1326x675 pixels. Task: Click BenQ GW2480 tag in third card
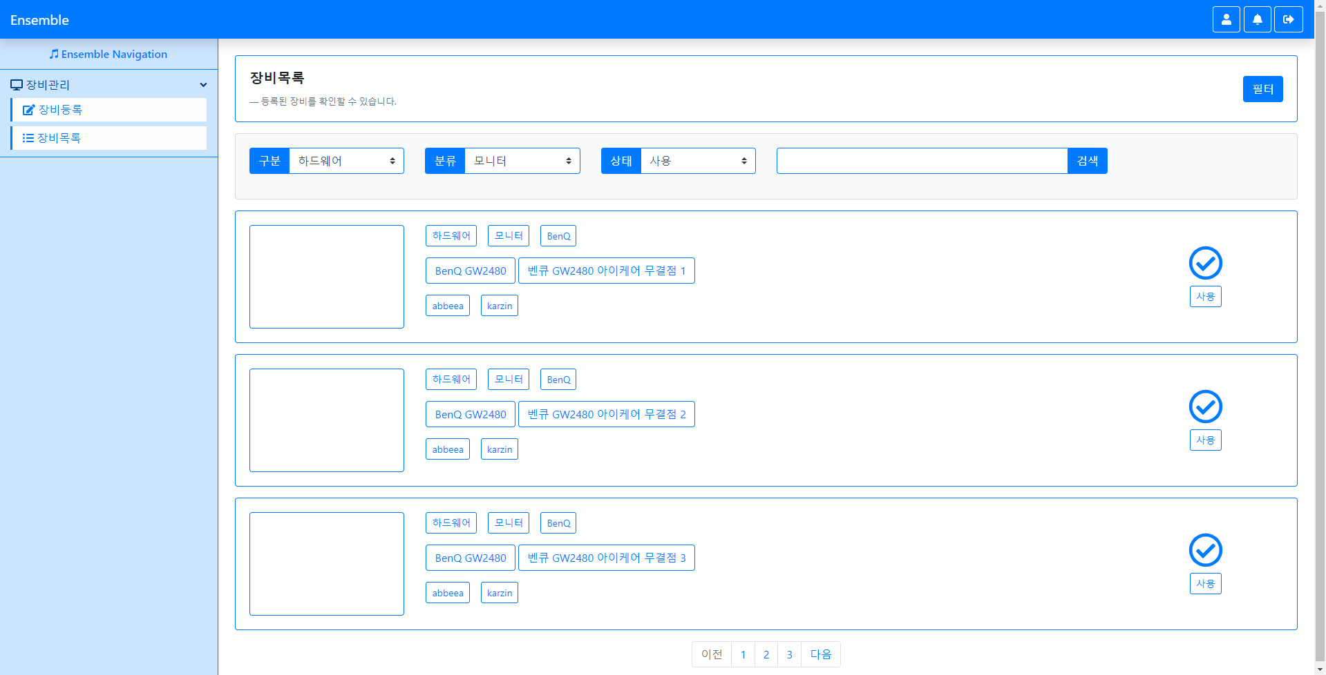[471, 558]
